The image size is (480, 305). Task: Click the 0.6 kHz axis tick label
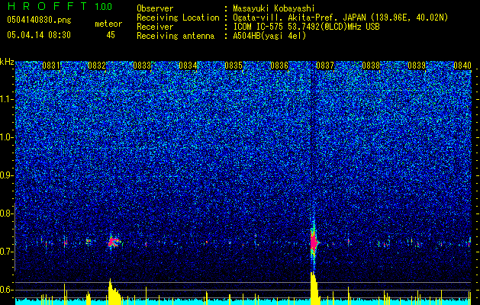click(x=7, y=290)
